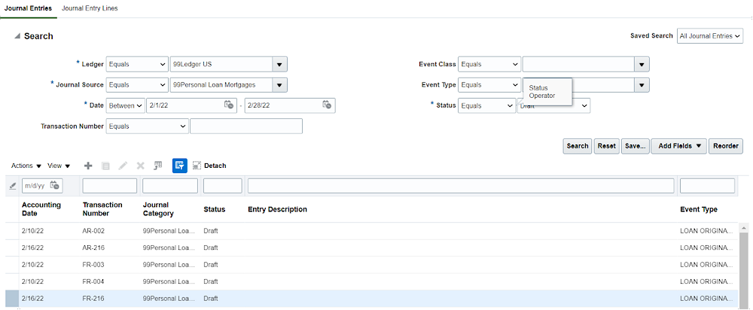Open Event Type operator dropdown
753x310 pixels.
pos(489,84)
